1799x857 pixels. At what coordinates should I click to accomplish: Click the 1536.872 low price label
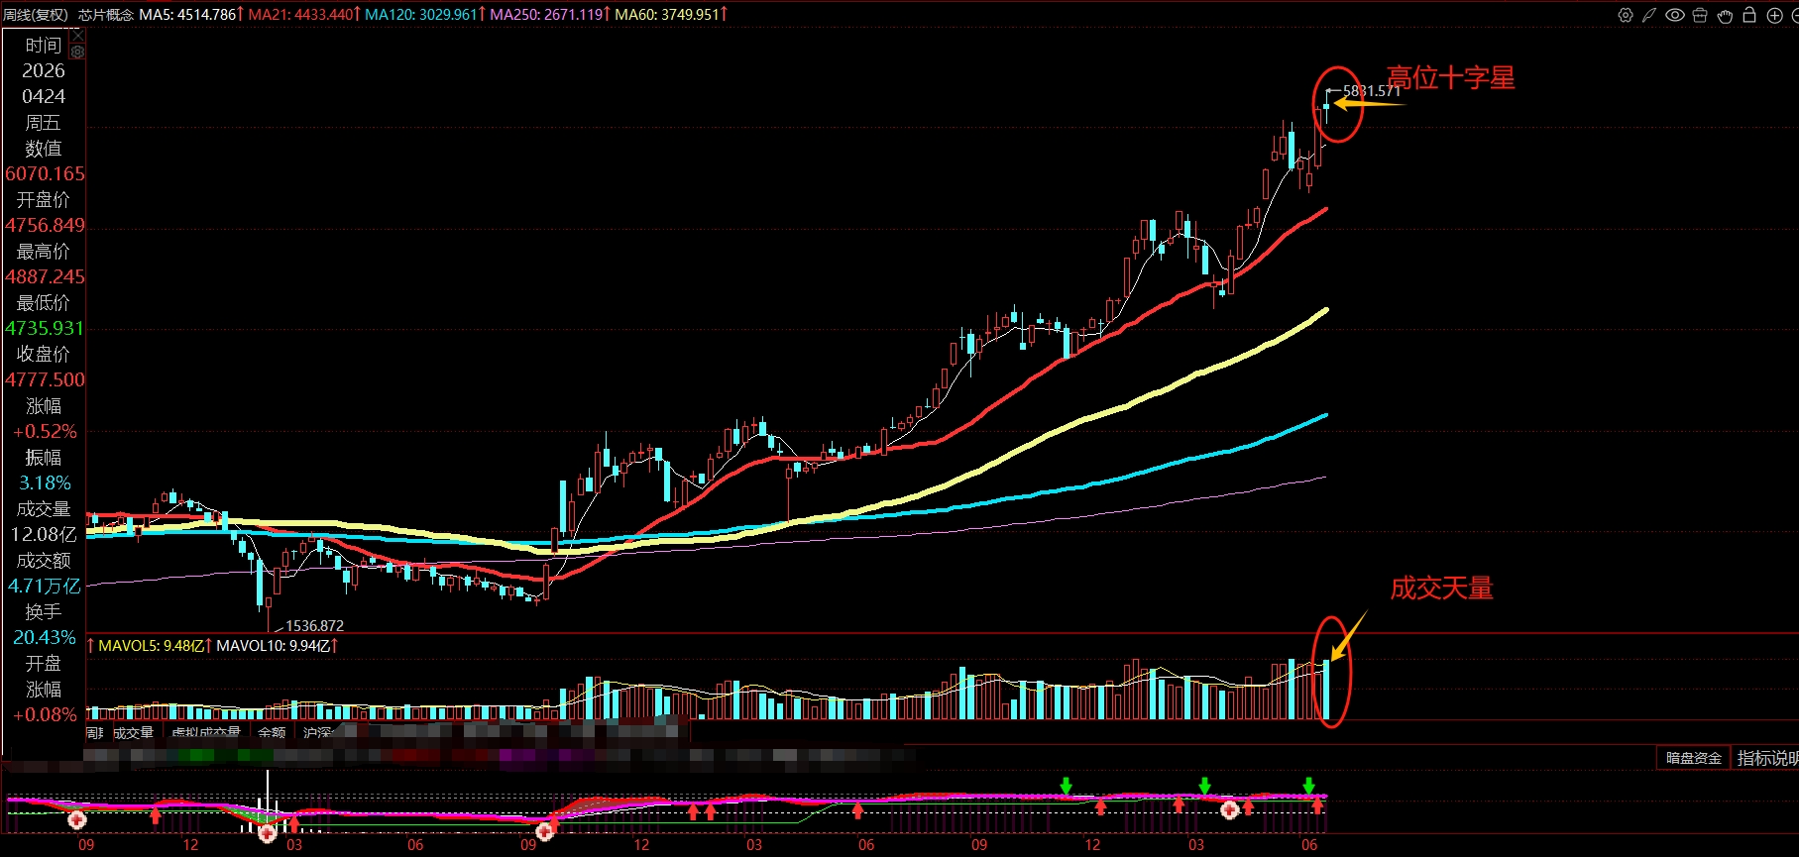pyautogui.click(x=315, y=626)
